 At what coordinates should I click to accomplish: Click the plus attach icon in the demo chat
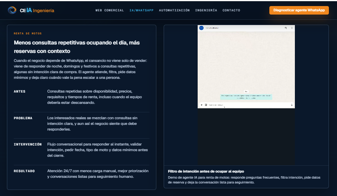[x=202, y=105]
